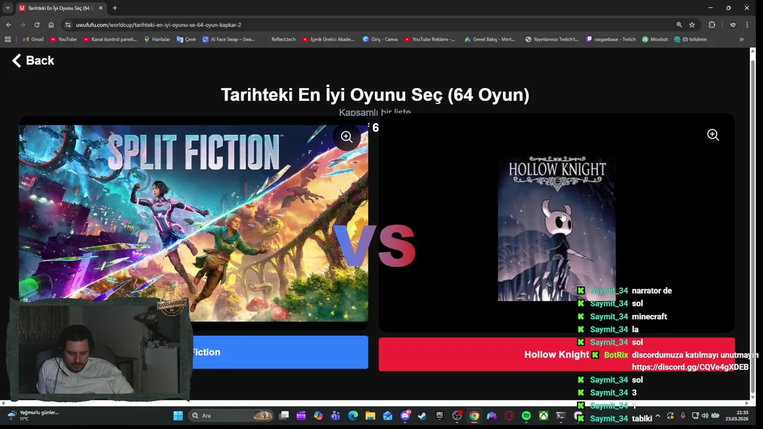Select the Split Fiction cover artwork
Image resolution: width=763 pixels, height=429 pixels.
click(193, 223)
